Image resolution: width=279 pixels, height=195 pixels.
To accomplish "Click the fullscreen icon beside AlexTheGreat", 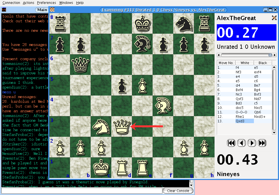I will pos(274,18).
